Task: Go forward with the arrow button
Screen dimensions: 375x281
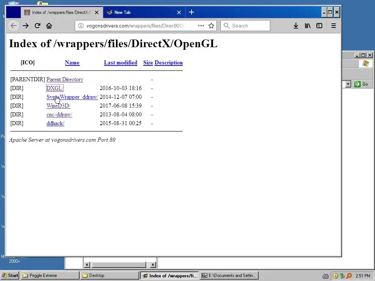Action: [26, 26]
